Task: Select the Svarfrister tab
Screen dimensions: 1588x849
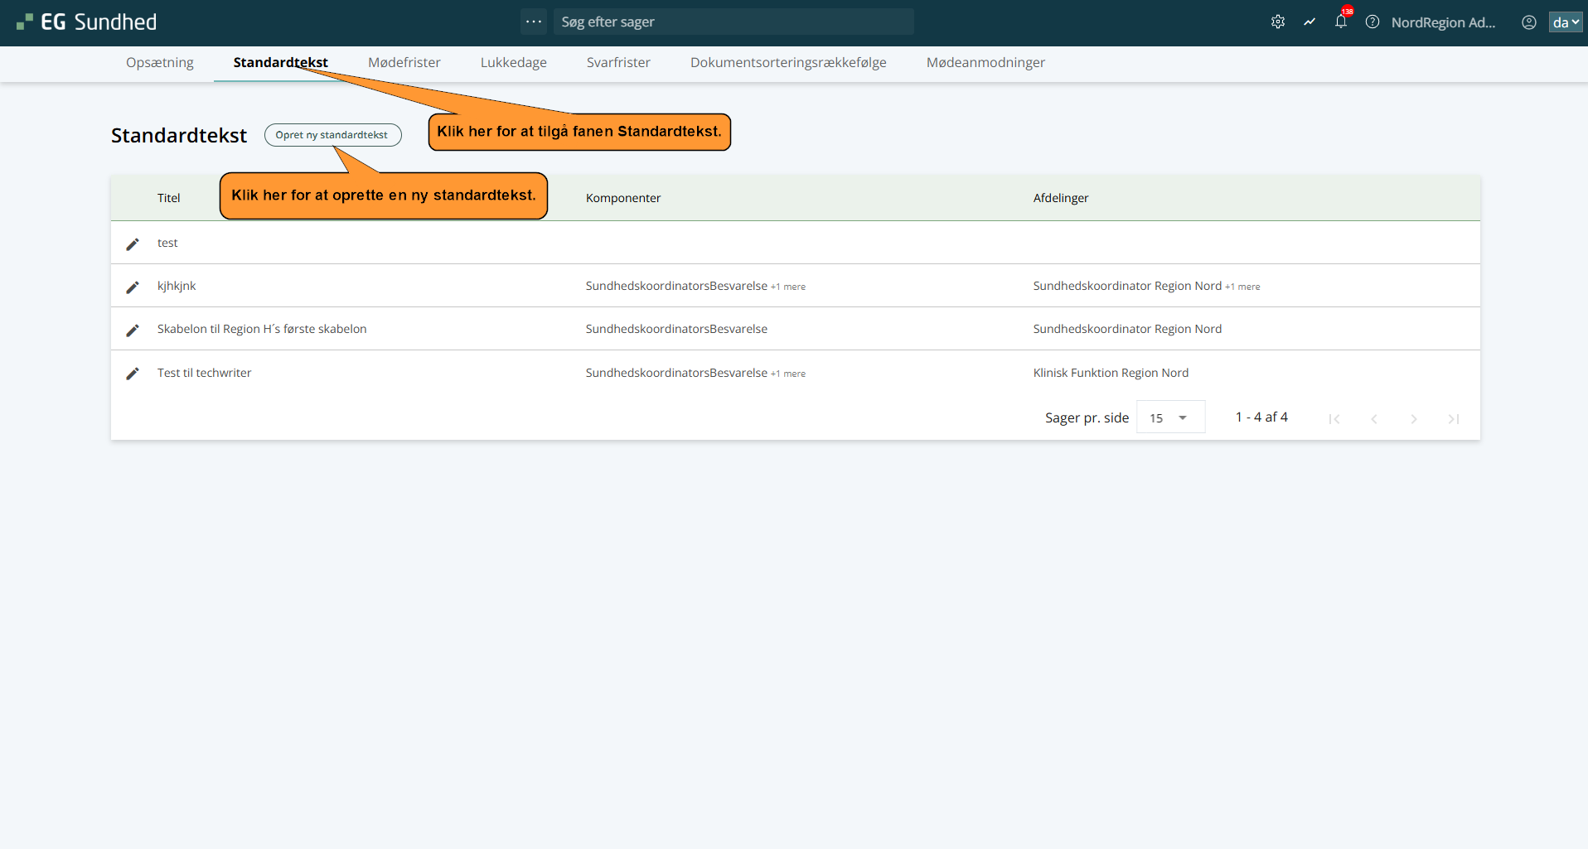Action: [x=617, y=63]
